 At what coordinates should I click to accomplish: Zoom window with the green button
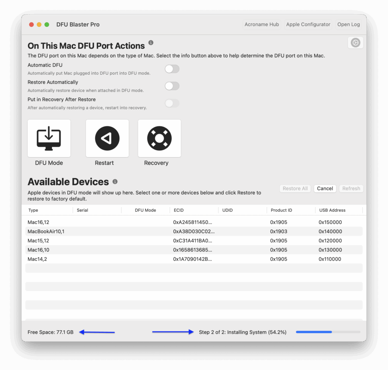click(47, 25)
